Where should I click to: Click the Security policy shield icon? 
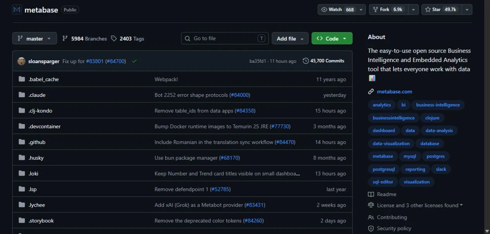click(x=371, y=229)
